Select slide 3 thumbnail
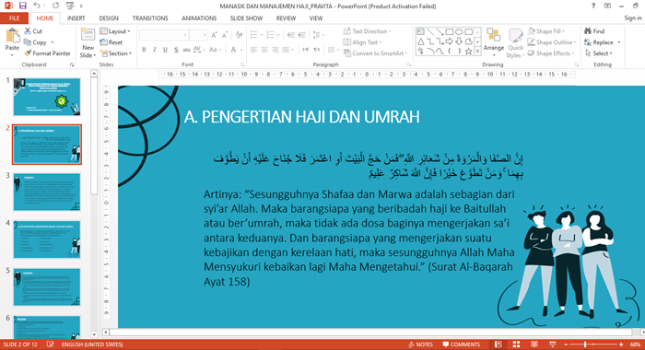Viewport: 645px width, 350px height. tap(47, 192)
